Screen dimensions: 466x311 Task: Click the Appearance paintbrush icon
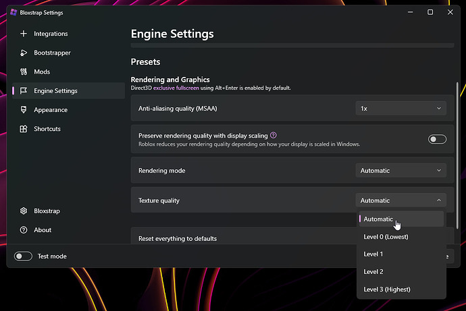(x=24, y=110)
